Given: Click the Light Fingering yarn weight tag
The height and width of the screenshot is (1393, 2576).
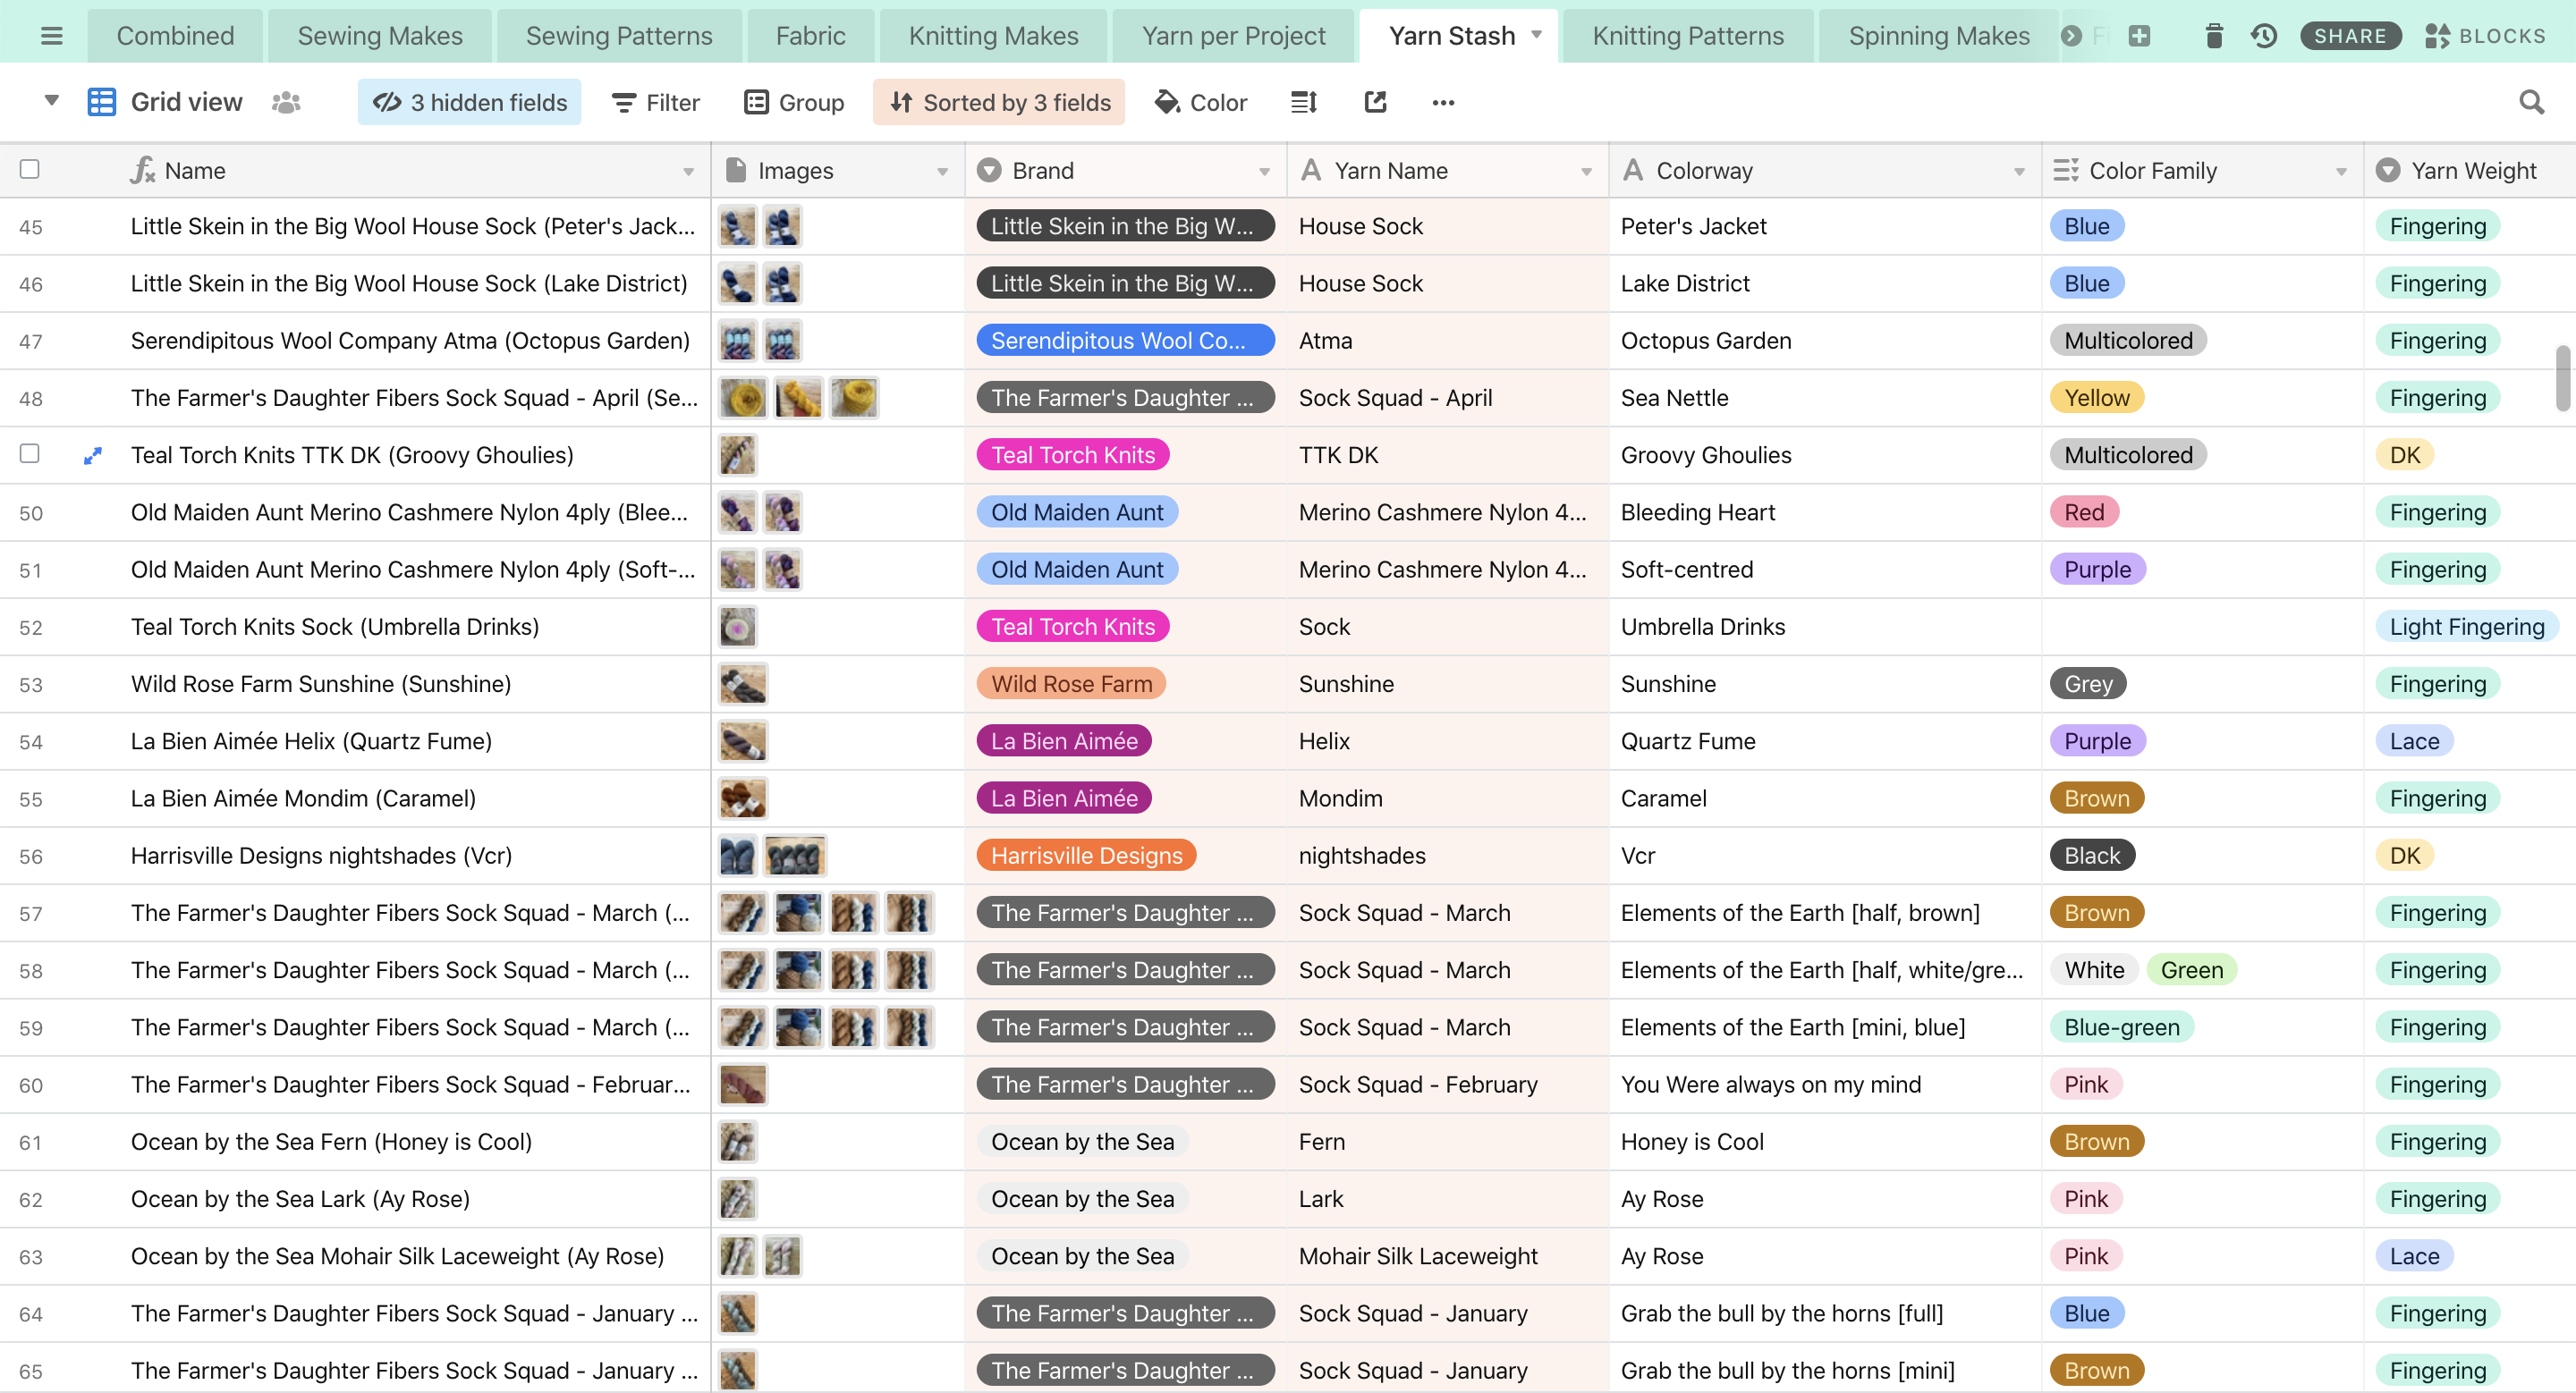Looking at the screenshot, I should [2466, 627].
